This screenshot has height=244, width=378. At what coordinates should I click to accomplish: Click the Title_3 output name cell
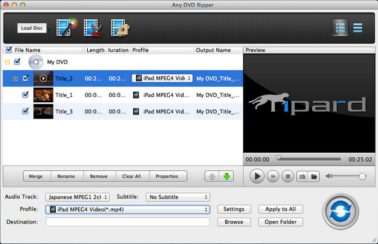pos(217,112)
